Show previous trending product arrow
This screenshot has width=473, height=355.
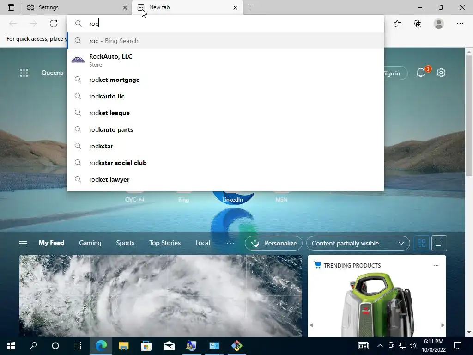tap(312, 325)
